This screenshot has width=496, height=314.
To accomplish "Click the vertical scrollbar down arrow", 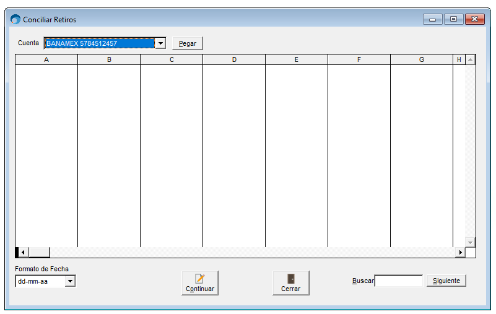I will [471, 242].
